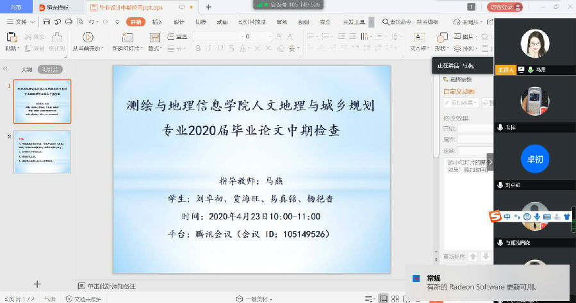Click the Print Preview icon
Image resolution: width=576 pixels, height=303 pixels.
tap(79, 22)
